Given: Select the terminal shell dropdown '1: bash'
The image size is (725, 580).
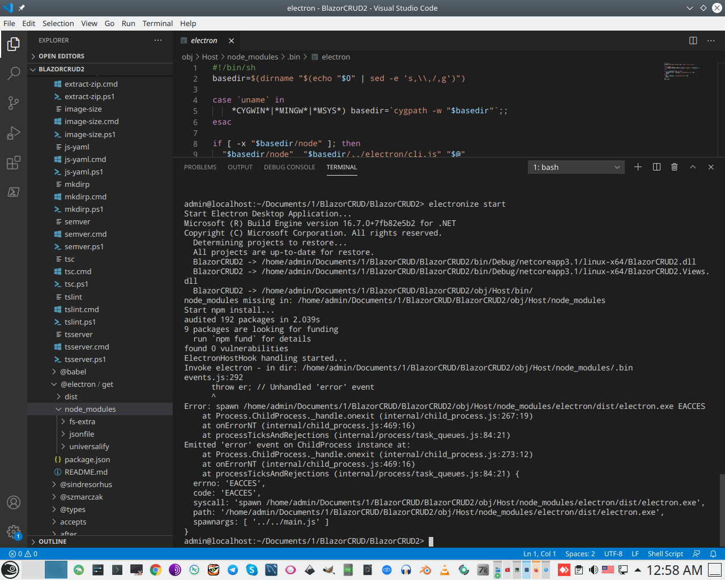Looking at the screenshot, I should 576,167.
